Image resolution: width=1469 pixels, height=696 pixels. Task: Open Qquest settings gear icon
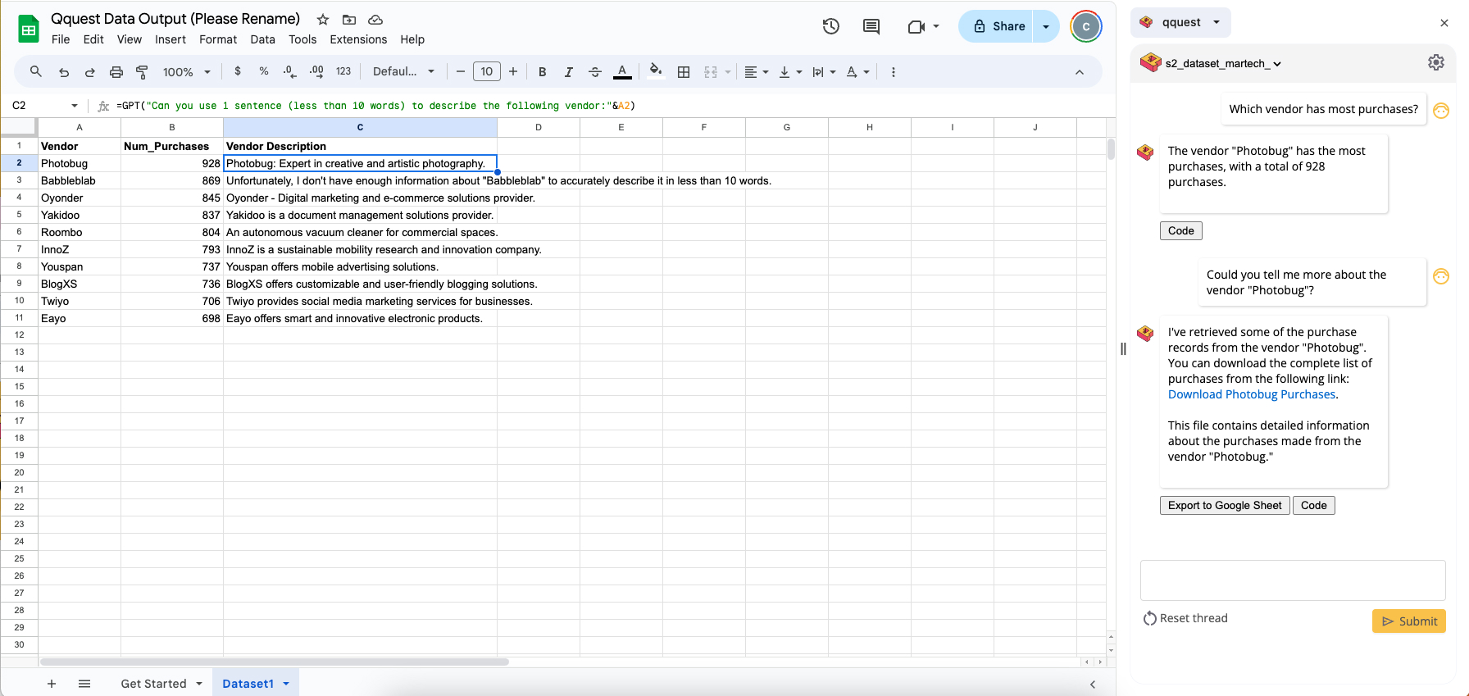[x=1436, y=62]
